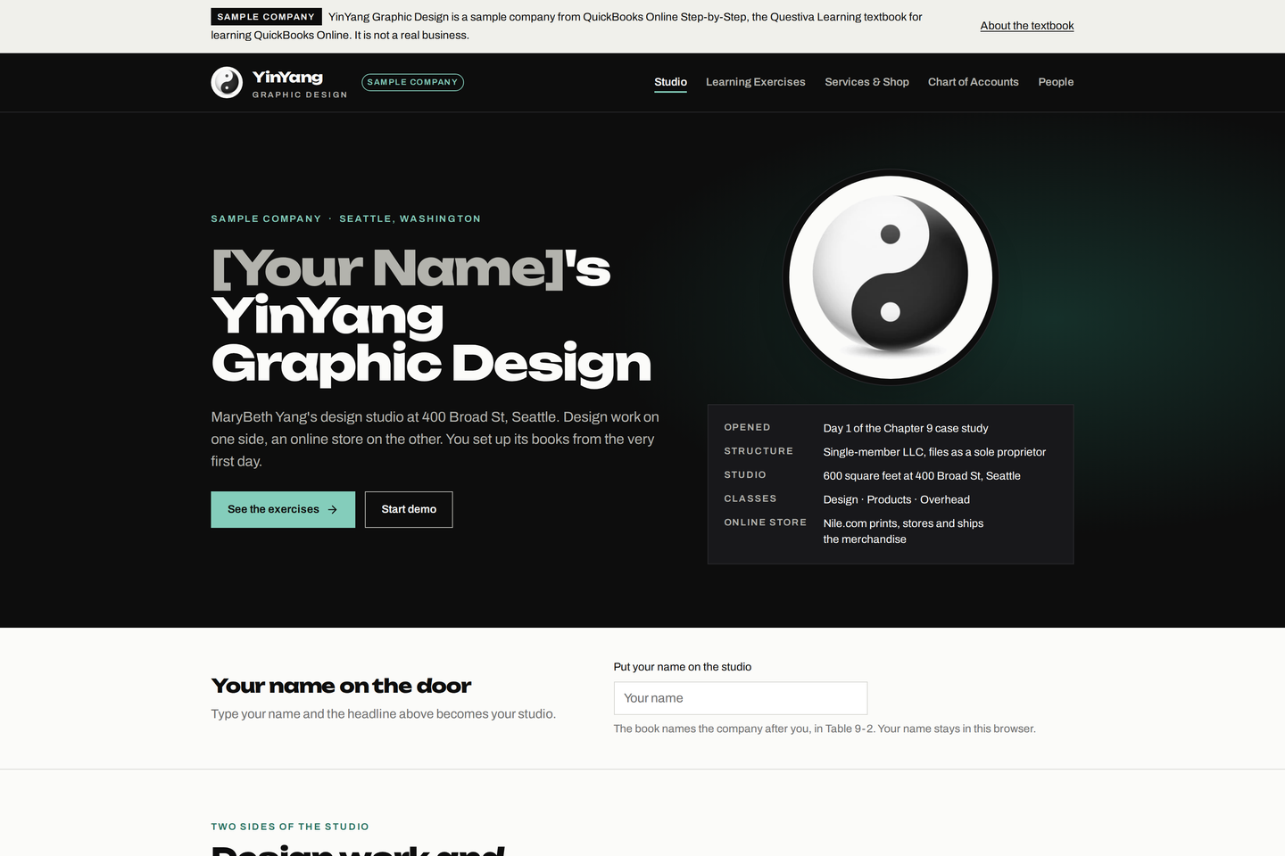
Task: Click the green Sample Company pill badge
Action: (412, 82)
